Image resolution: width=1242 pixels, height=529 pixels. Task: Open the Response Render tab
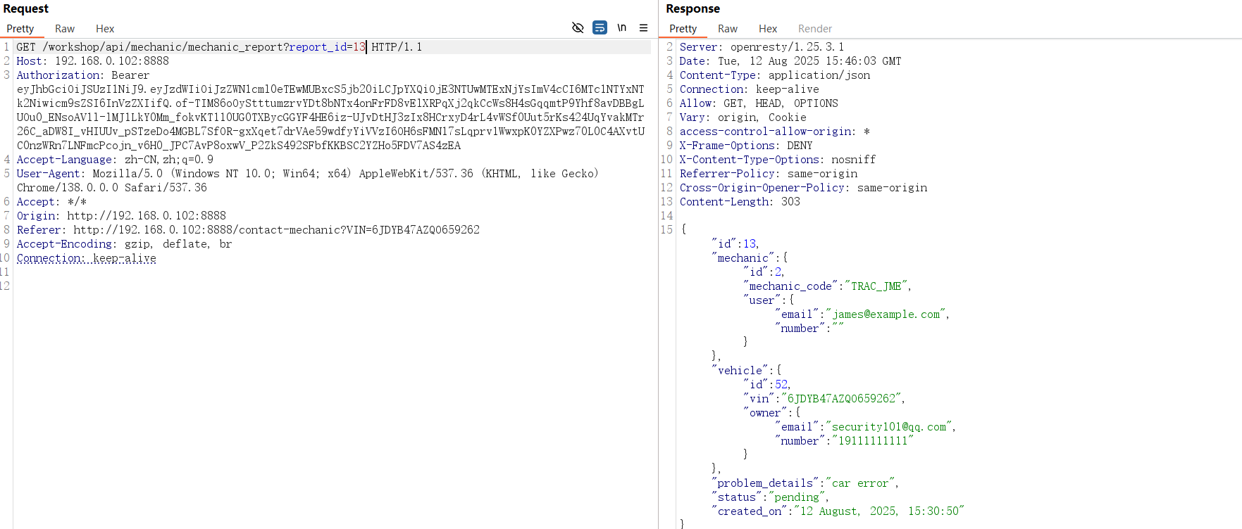coord(815,29)
